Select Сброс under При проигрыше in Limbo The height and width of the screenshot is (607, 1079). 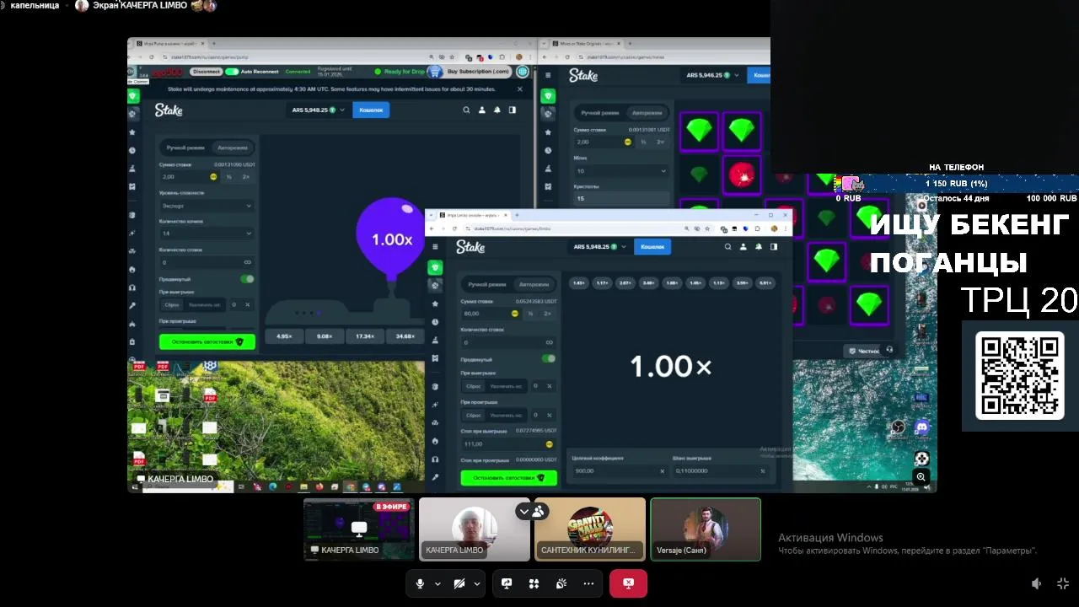[x=474, y=415]
